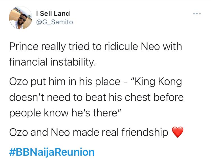Click the word Prince in the tweet
Screen dimensions: 211x165
[24, 47]
